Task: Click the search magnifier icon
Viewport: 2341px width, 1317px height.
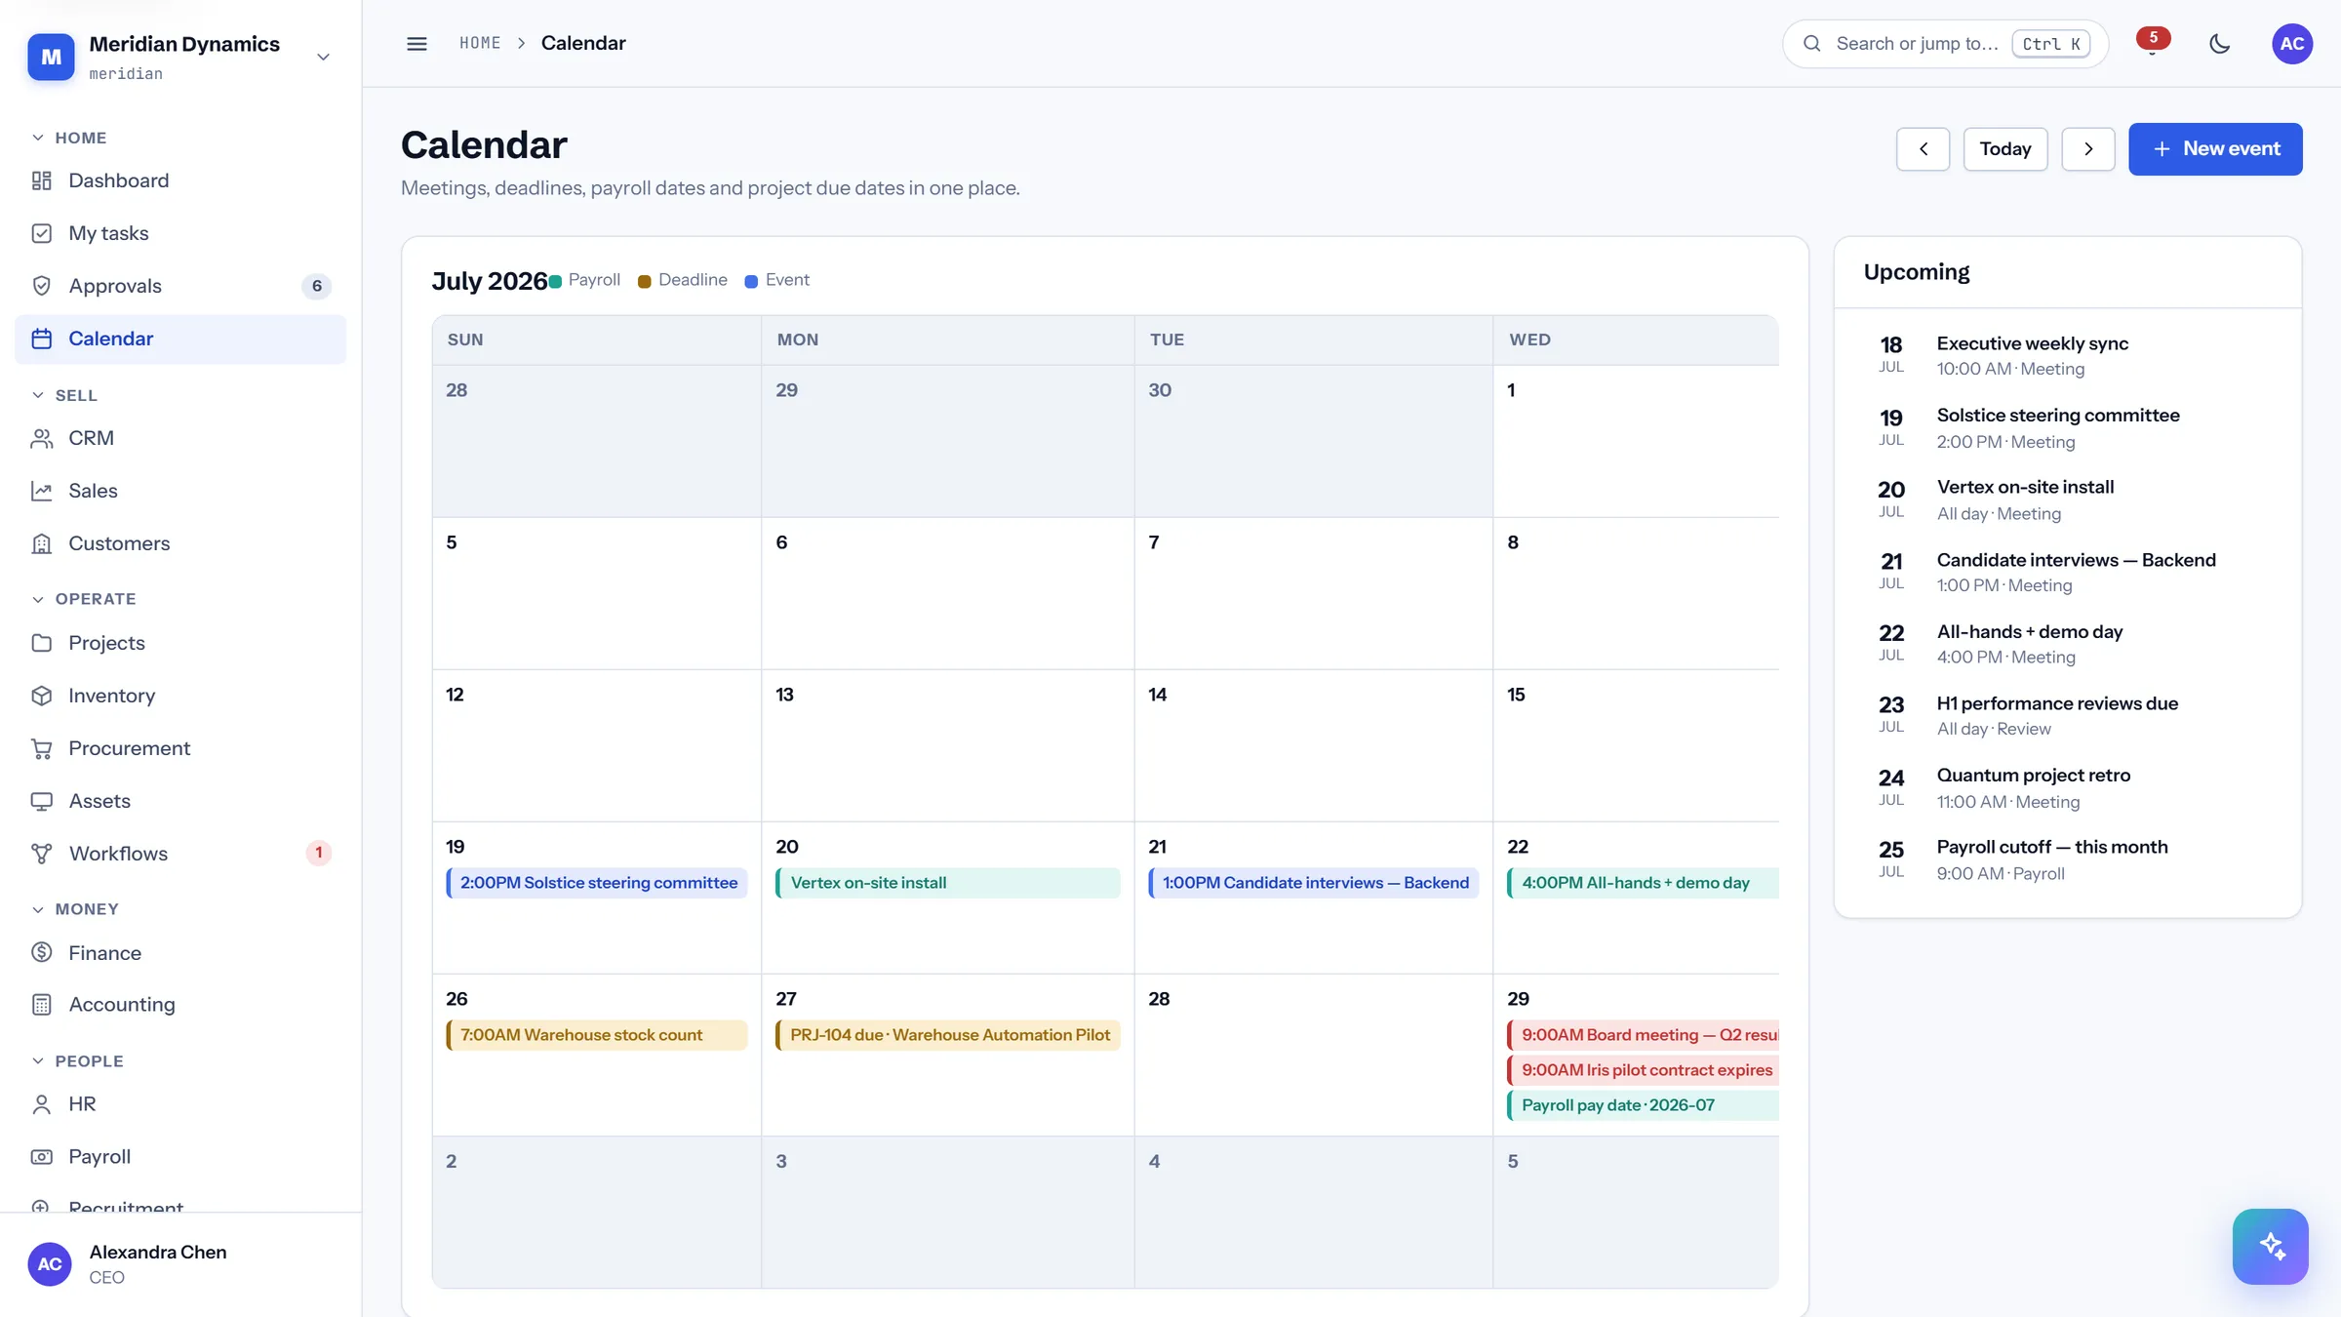Action: pyautogui.click(x=1811, y=43)
